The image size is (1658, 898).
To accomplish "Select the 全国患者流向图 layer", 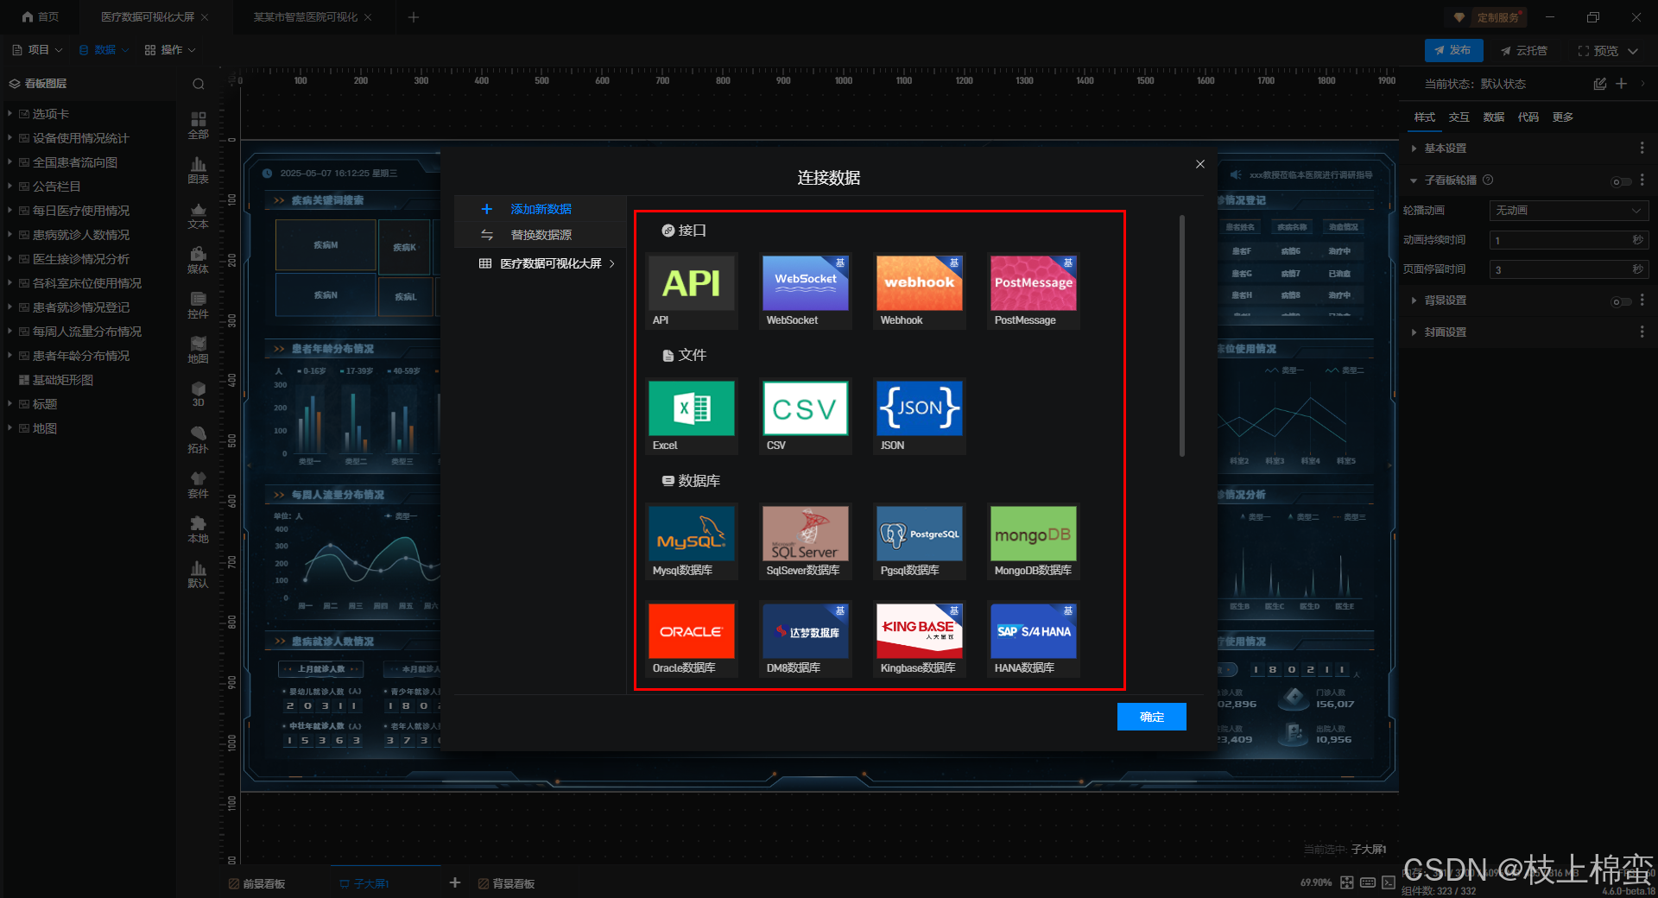I will click(75, 162).
